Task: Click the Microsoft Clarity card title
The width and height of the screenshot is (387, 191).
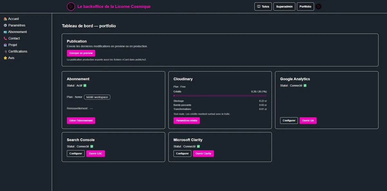Action: pos(188,140)
